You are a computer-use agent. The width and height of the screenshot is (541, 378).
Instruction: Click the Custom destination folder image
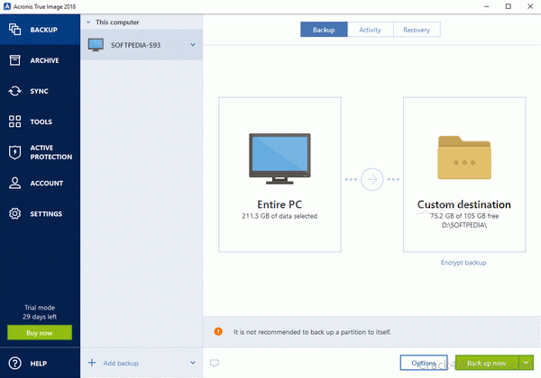click(x=464, y=157)
